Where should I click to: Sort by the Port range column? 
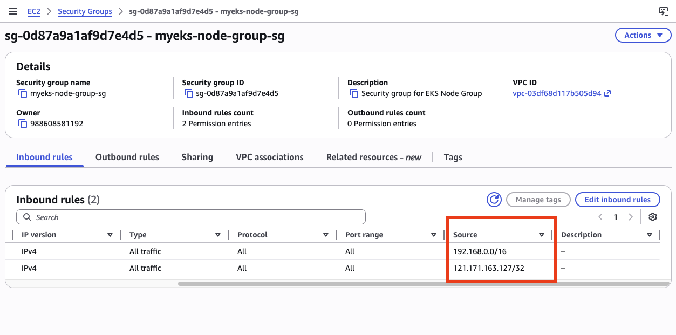click(434, 235)
